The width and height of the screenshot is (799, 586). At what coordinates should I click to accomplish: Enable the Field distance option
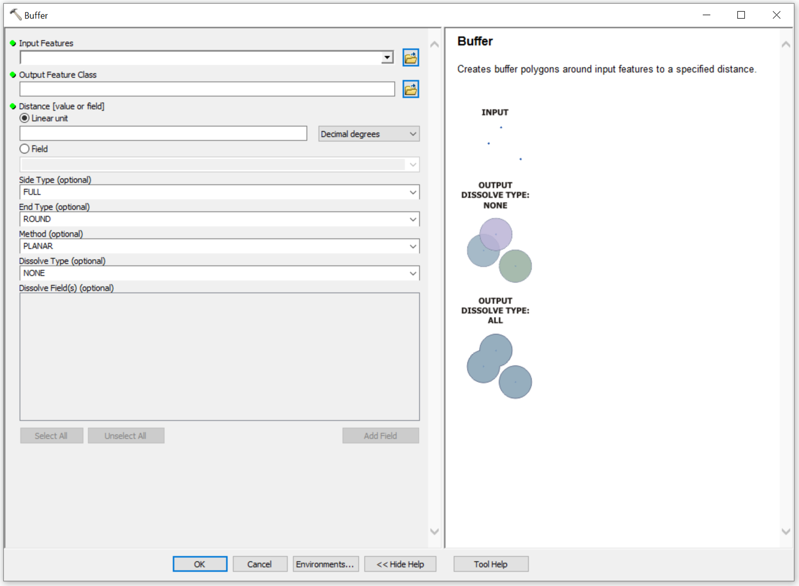coord(24,149)
